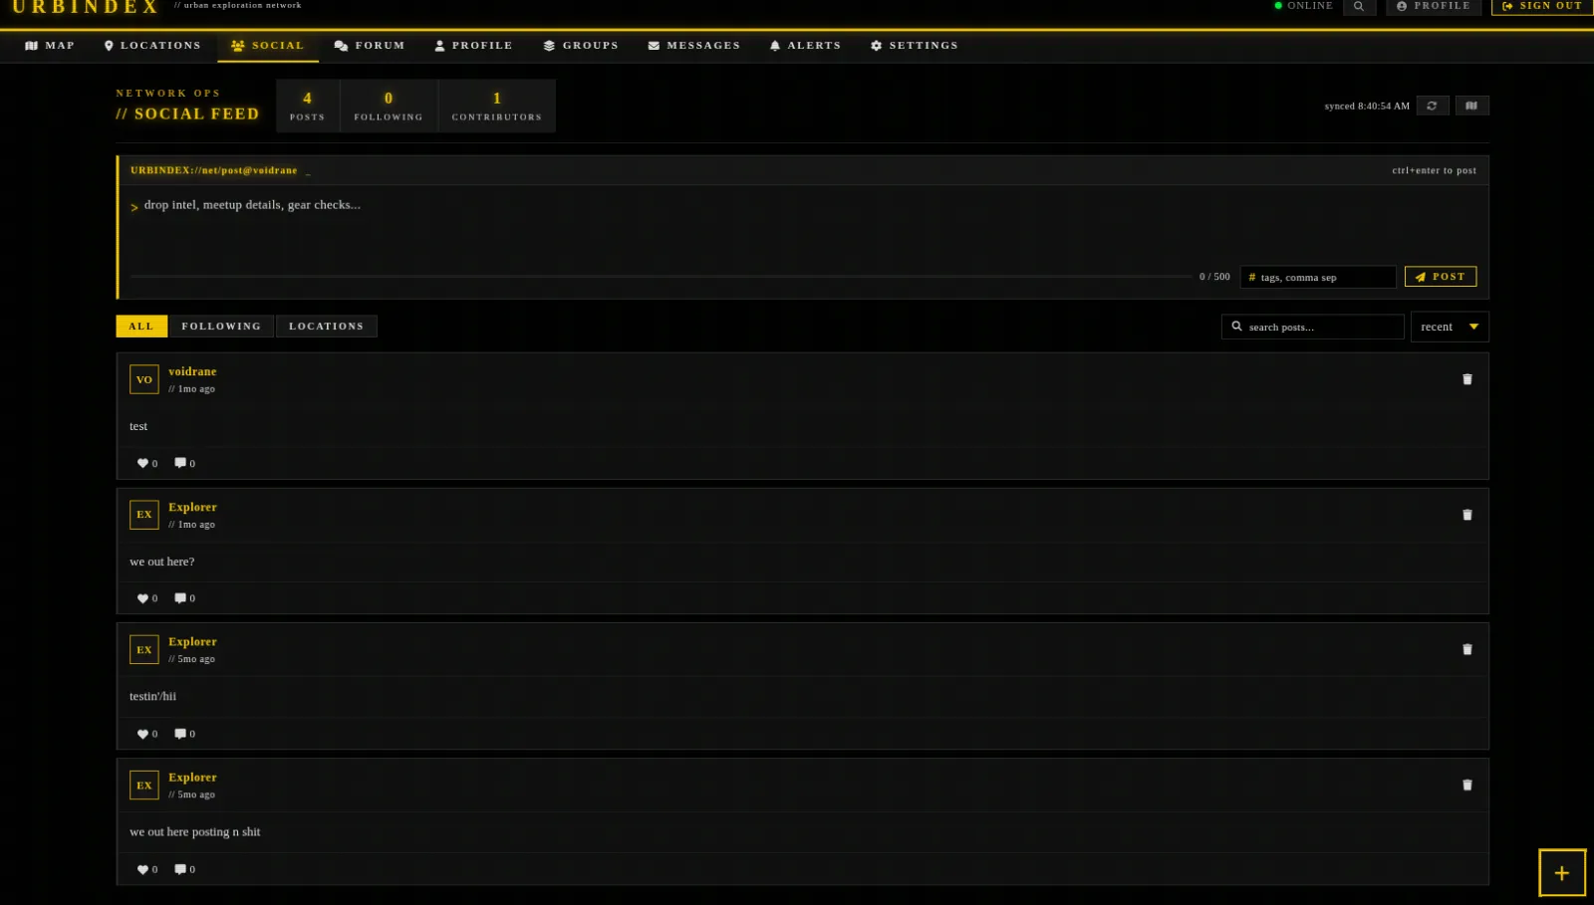Comment on the 'we out here?' post
Viewport: 1594px width, 905px height.
pos(185,598)
